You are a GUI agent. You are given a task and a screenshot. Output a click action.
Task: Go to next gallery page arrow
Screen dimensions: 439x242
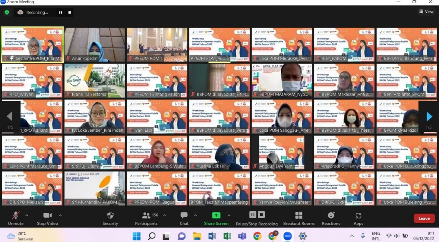pos(429,116)
